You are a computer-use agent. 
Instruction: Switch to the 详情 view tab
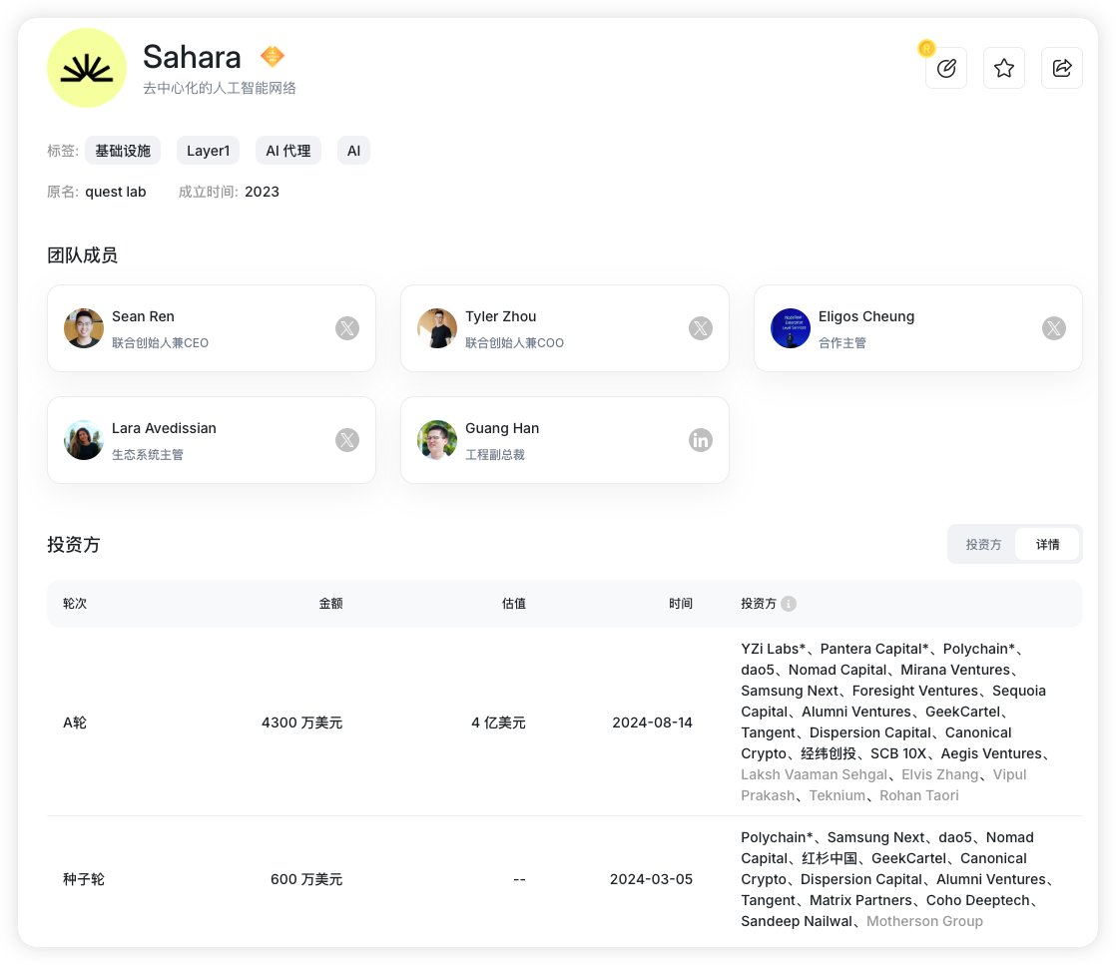(1047, 545)
